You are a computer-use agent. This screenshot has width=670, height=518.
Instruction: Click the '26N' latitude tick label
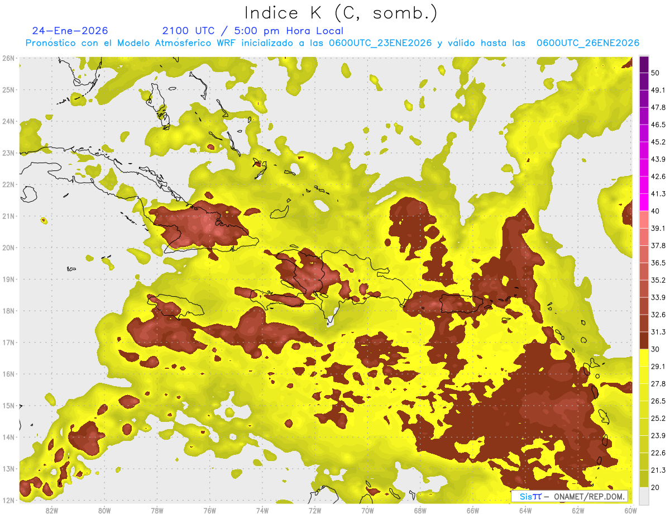[8, 58]
